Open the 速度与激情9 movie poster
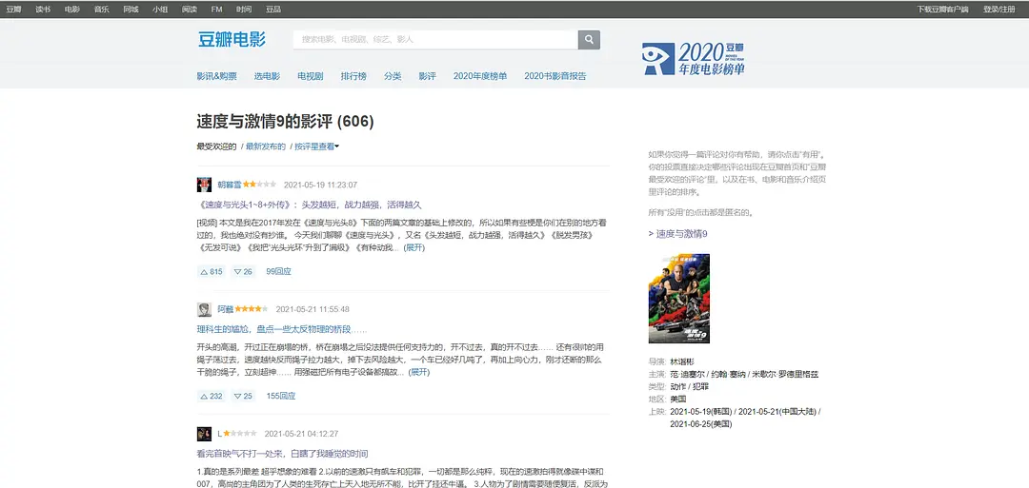 (x=678, y=298)
